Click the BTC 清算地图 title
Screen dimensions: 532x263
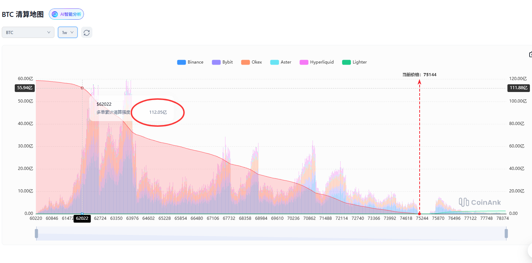point(23,14)
